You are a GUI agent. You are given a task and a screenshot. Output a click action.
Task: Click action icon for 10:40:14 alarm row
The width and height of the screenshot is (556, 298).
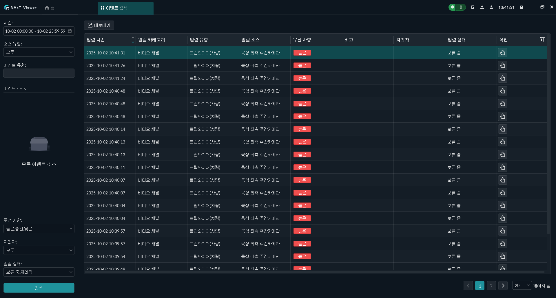click(x=503, y=129)
